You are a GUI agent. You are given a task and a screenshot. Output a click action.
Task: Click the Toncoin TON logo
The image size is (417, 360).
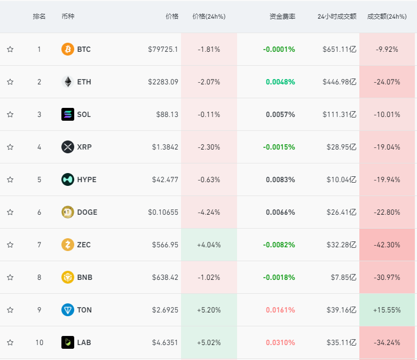tap(68, 310)
